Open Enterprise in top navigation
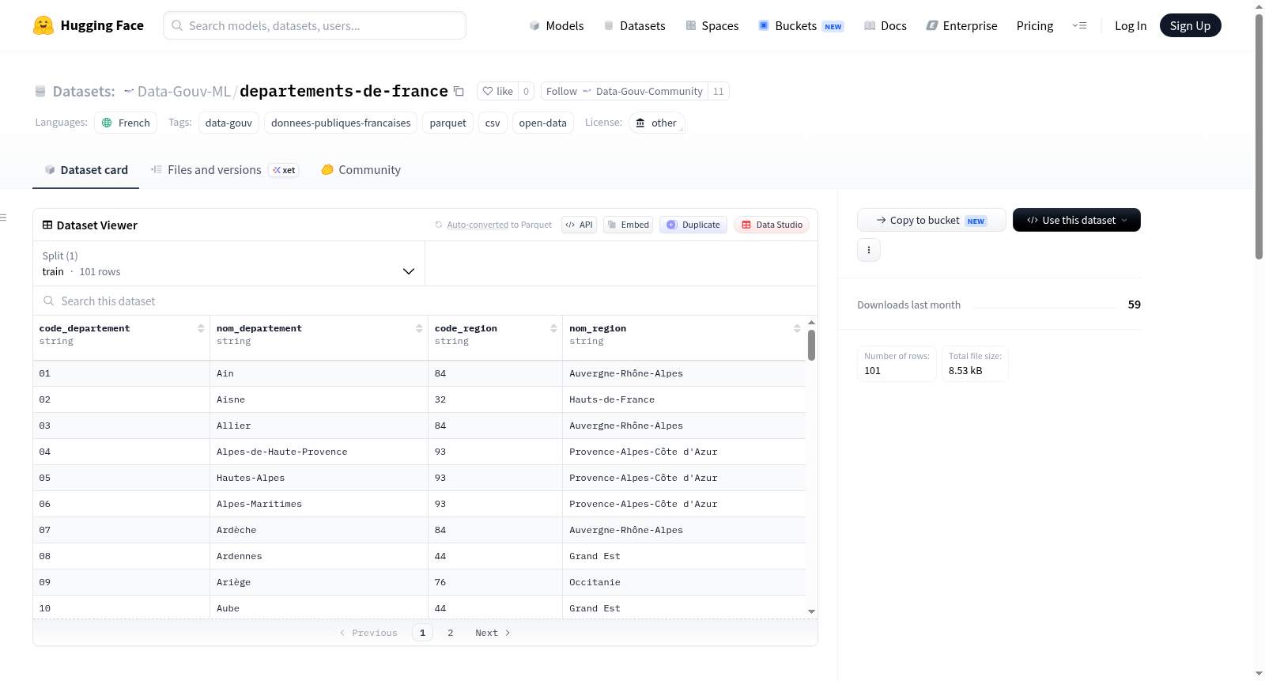 961,25
